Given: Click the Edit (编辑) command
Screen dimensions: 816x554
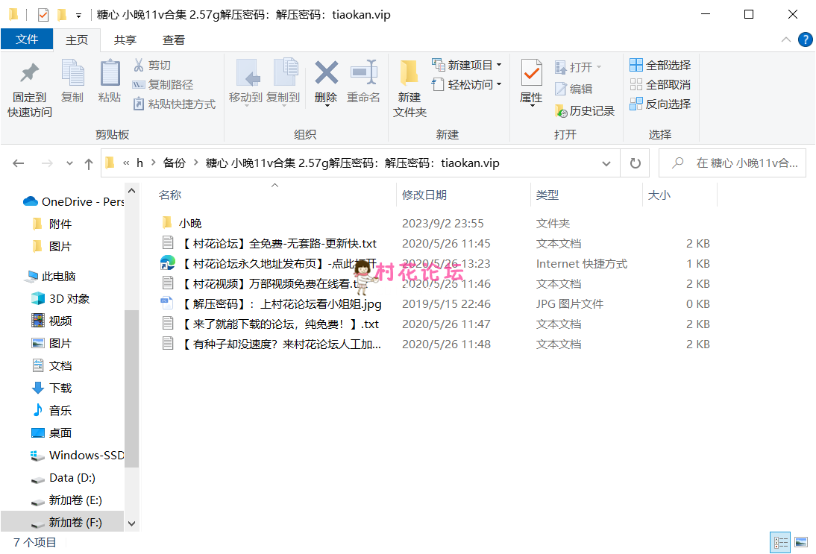Looking at the screenshot, I should [574, 89].
